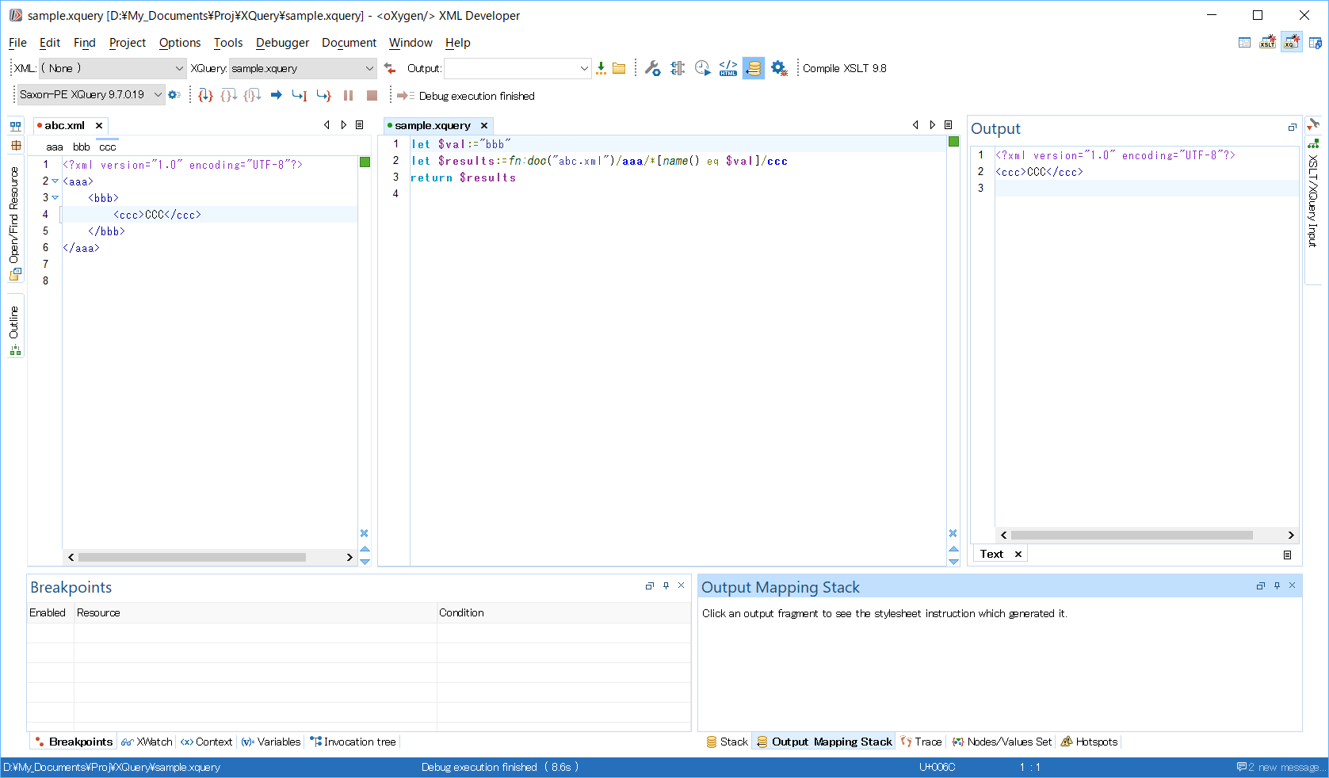
Task: Open the XQuery dropdown showing sample.xquery
Action: [303, 69]
